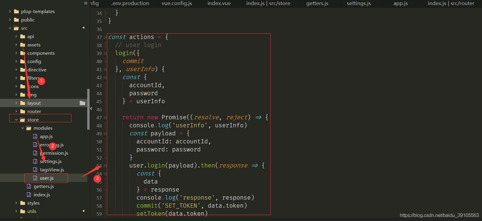Click the utils folder icon
The image size is (482, 221).
coord(23,211)
